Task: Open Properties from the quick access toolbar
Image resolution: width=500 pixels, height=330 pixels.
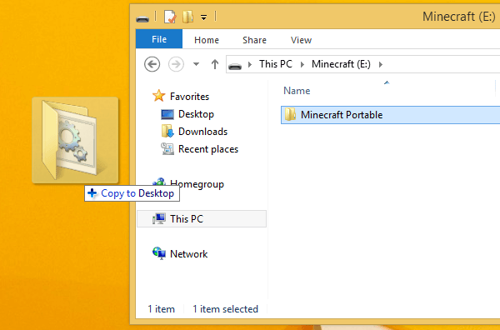Action: (170, 17)
